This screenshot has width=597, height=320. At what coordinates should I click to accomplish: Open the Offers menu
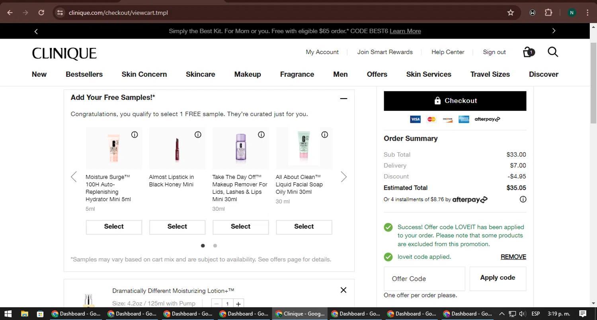[x=377, y=74]
